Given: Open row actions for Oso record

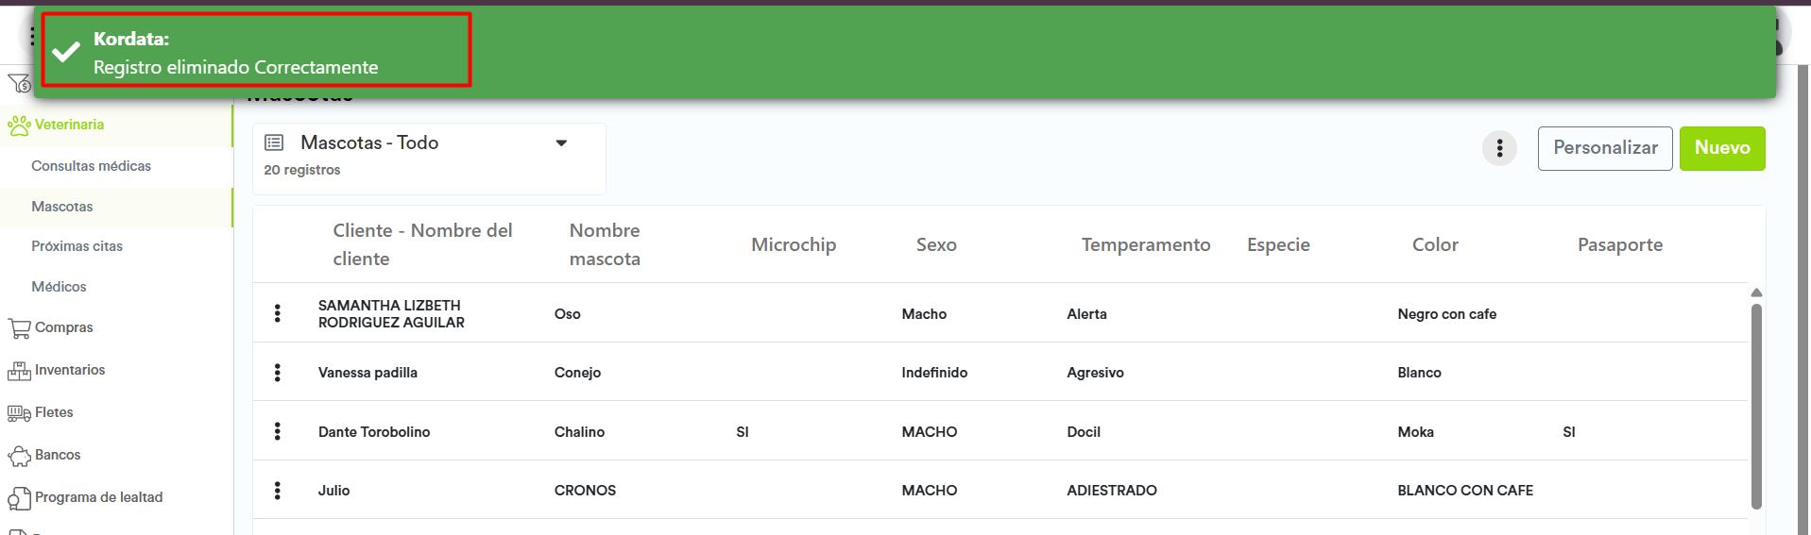Looking at the screenshot, I should pyautogui.click(x=278, y=313).
